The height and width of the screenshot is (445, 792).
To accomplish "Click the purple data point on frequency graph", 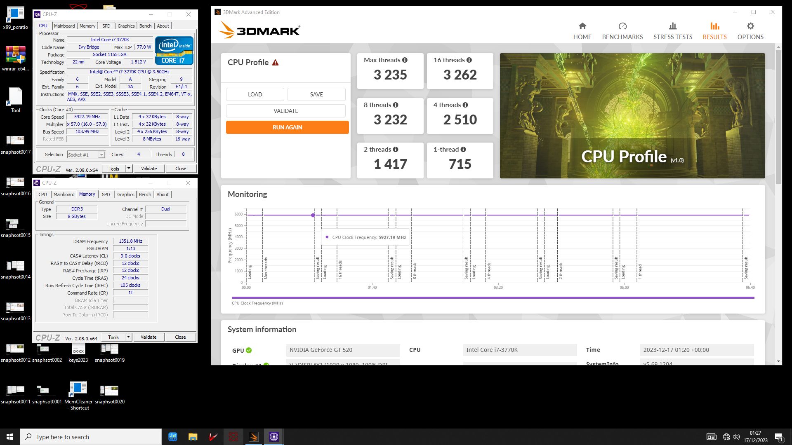I will (x=313, y=215).
